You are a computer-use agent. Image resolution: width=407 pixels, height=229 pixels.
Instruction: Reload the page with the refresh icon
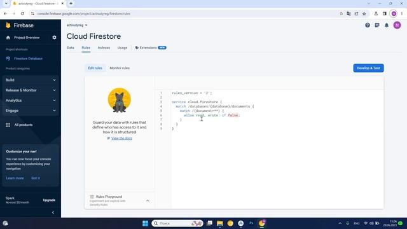(x=22, y=14)
